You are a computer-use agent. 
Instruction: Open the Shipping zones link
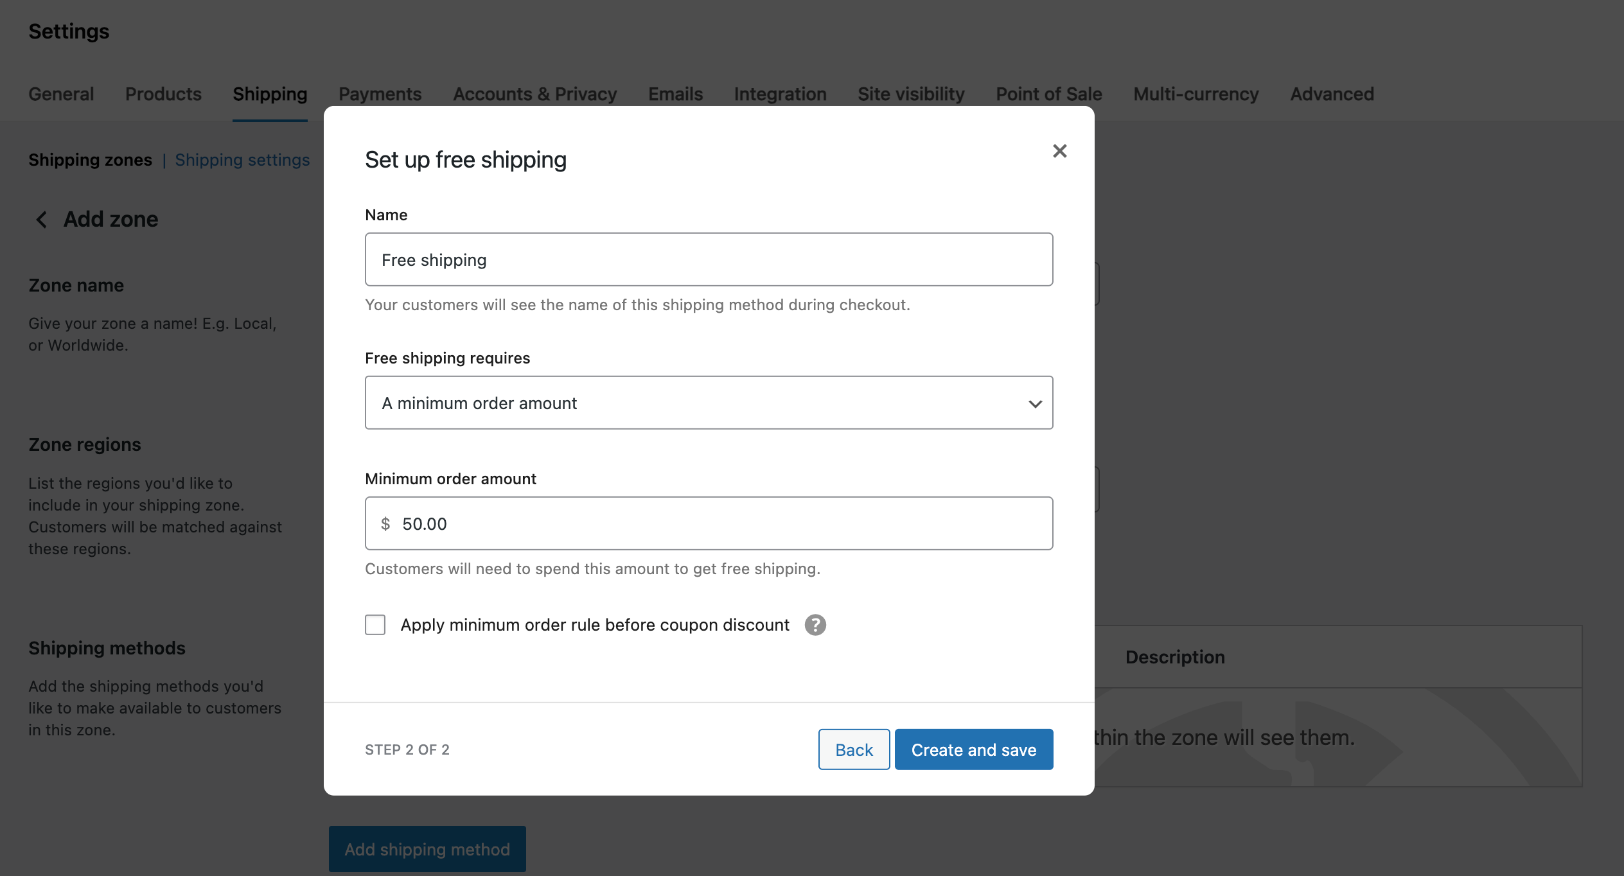90,160
